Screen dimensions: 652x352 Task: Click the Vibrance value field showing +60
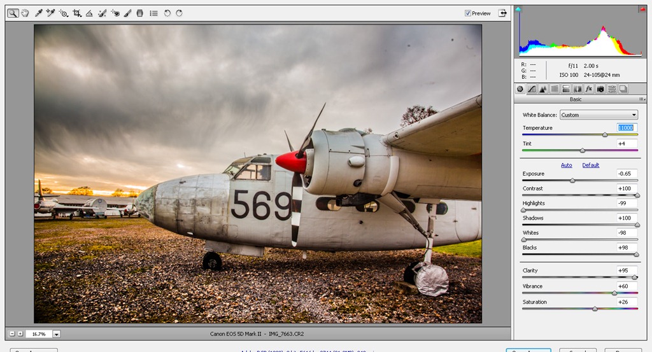pos(627,286)
